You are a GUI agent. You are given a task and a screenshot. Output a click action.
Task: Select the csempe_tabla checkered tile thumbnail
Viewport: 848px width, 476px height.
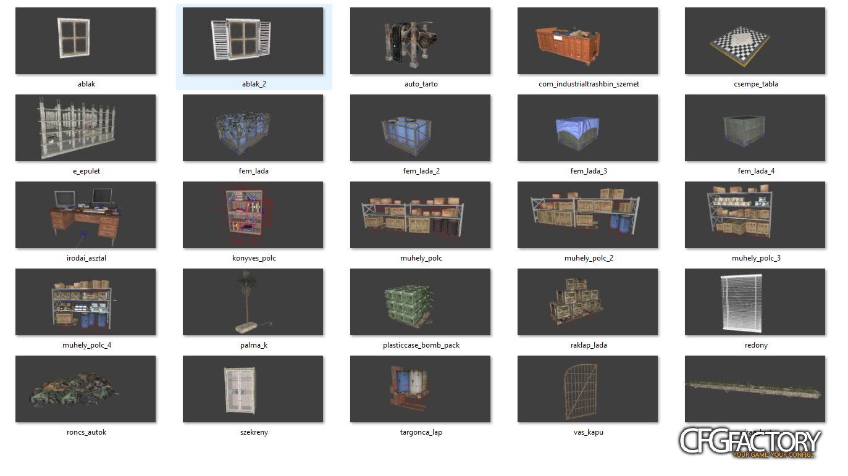755,41
